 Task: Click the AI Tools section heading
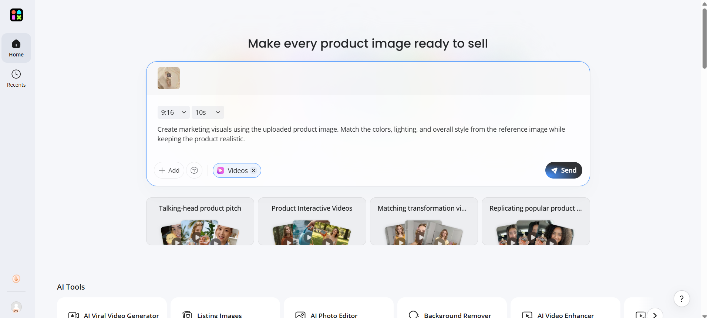71,287
